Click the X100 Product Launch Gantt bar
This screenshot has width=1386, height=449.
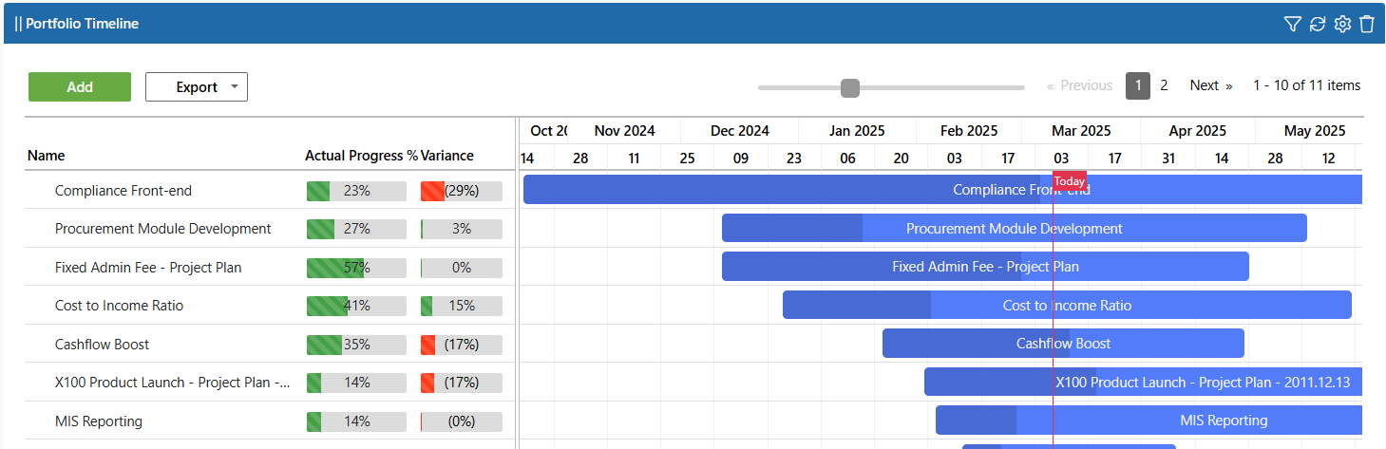coord(1143,382)
